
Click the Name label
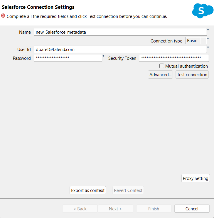[x=25, y=32]
